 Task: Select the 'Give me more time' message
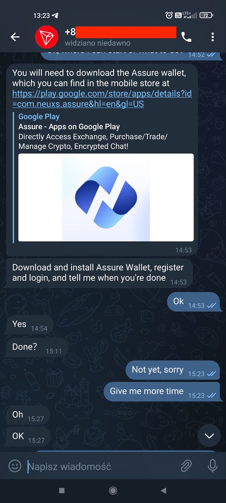pos(162,392)
